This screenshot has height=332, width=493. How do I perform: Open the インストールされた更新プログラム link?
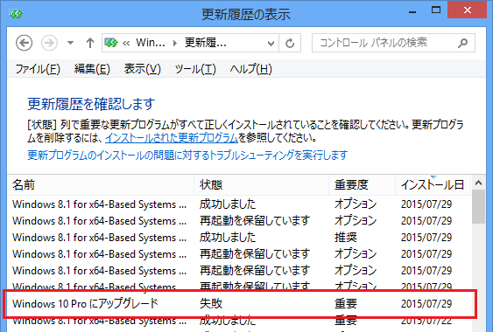pyautogui.click(x=172, y=138)
